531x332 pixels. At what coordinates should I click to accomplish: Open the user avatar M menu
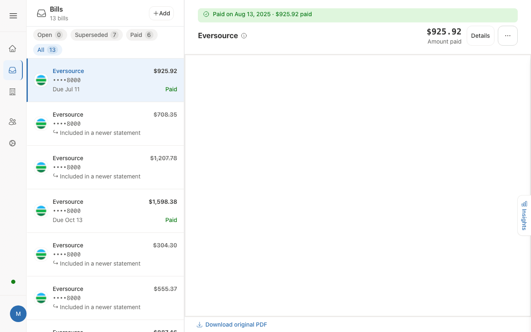click(x=18, y=314)
